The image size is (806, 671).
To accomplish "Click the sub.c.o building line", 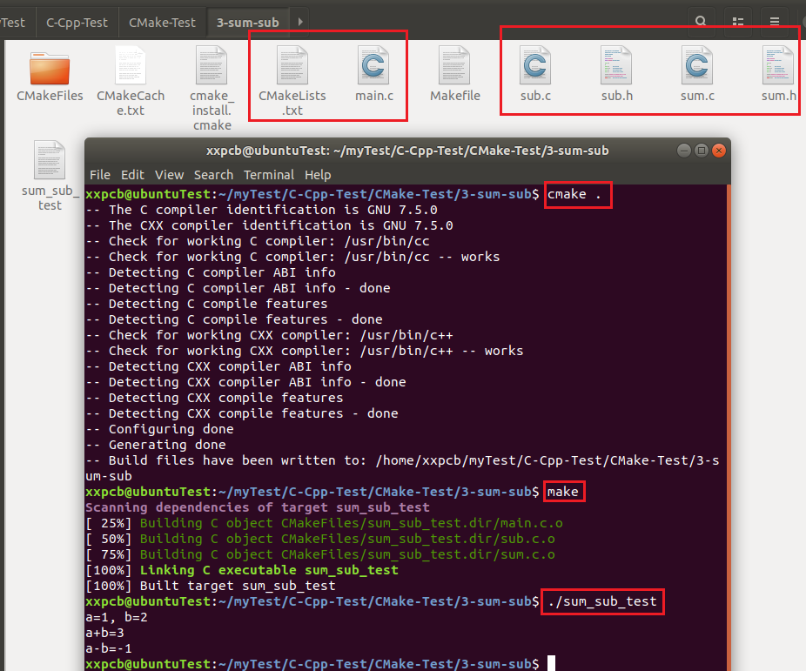I will coord(321,539).
